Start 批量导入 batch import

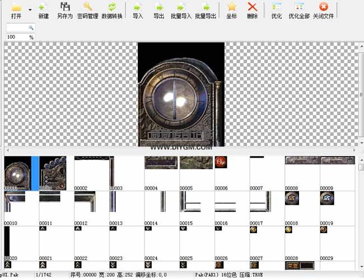click(181, 11)
